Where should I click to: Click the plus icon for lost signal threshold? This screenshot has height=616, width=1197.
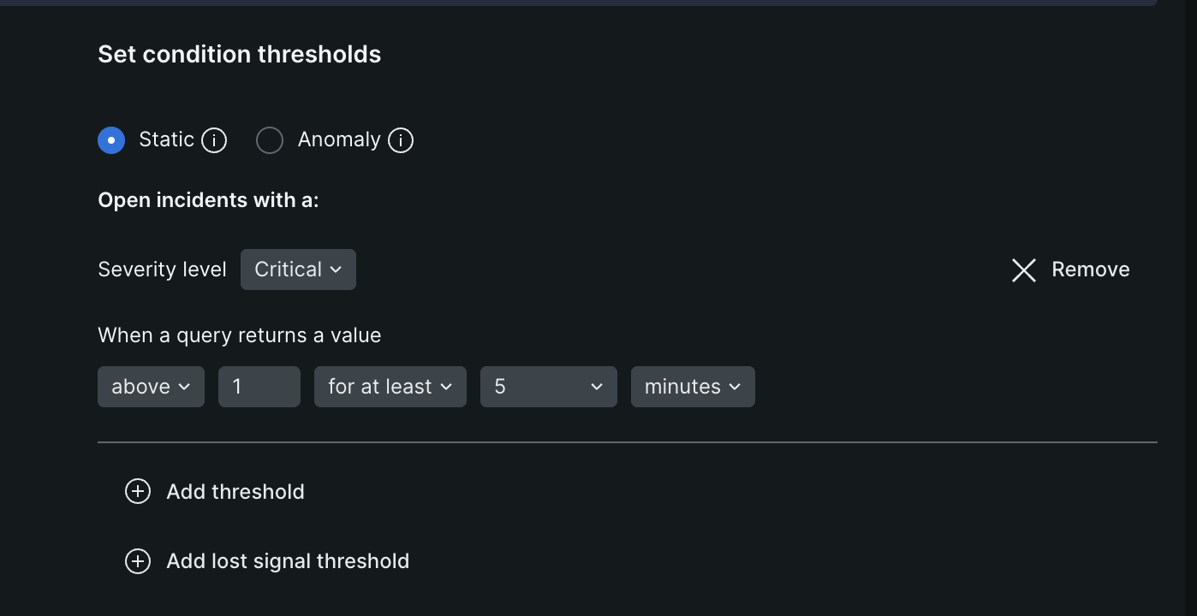pyautogui.click(x=138, y=561)
